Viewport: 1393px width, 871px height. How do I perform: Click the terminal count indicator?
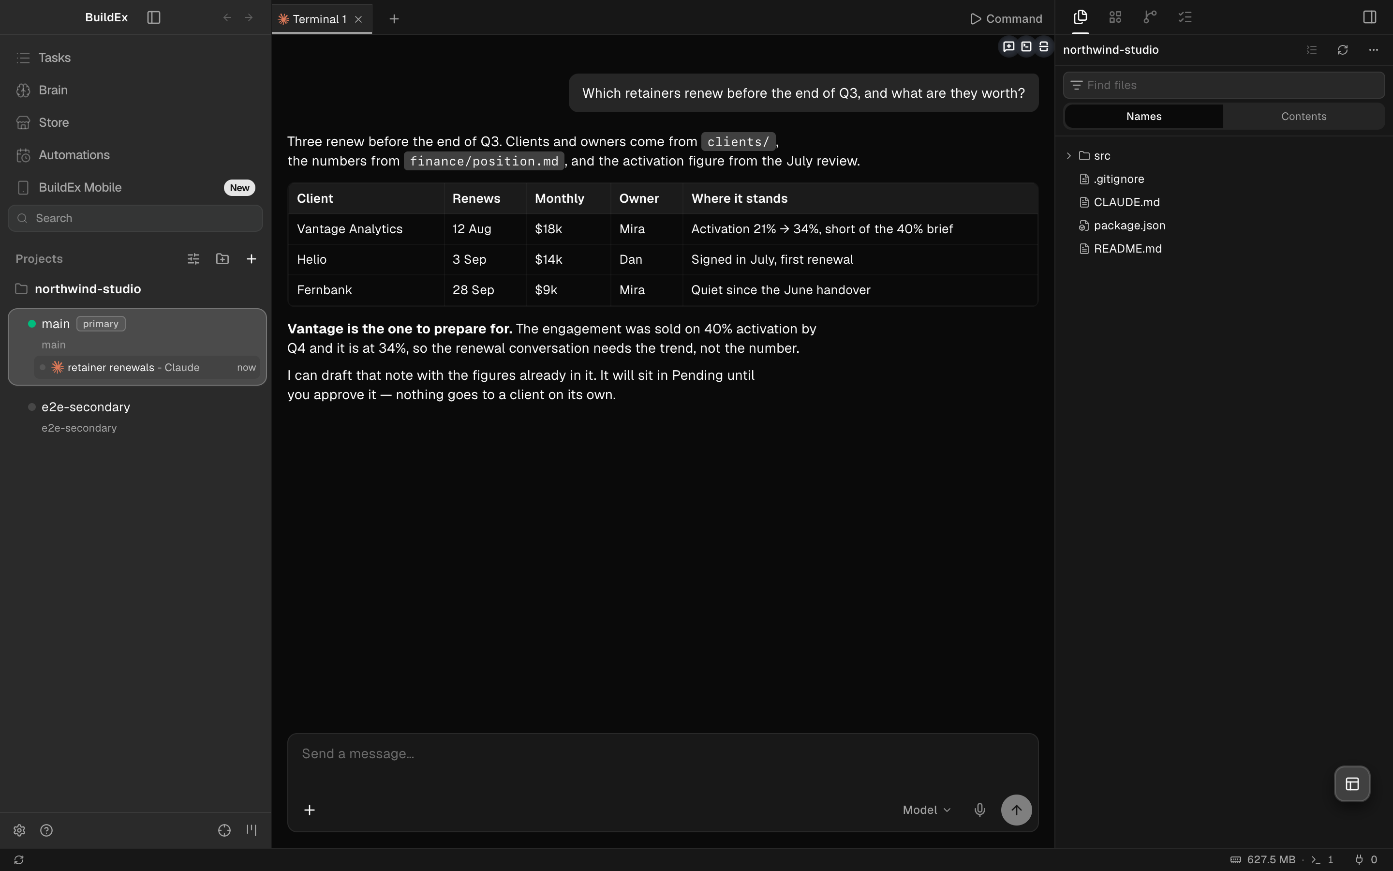tap(1322, 860)
